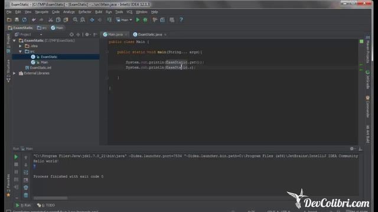Viewport: 378px width, 212px height.
Task: Click the Synchronize toolbar icon
Action: tap(24, 20)
